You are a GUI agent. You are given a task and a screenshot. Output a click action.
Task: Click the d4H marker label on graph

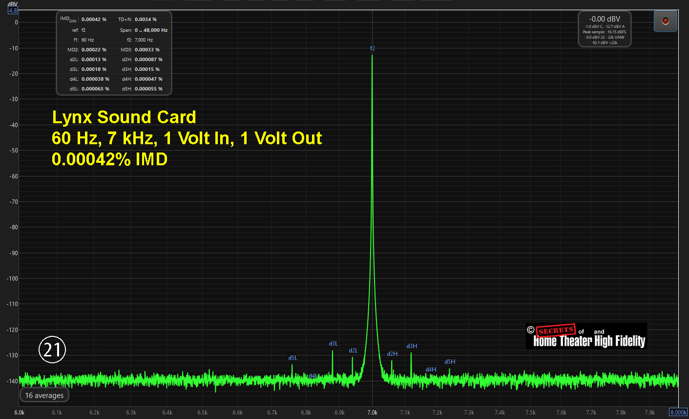[x=431, y=370]
